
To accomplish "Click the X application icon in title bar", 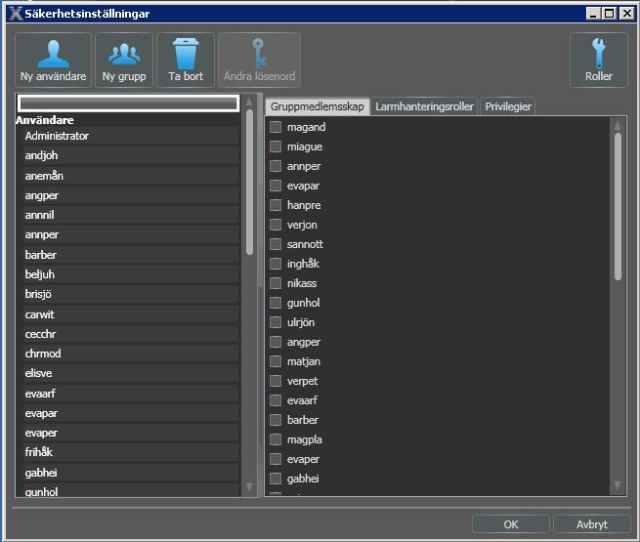I will (16, 14).
